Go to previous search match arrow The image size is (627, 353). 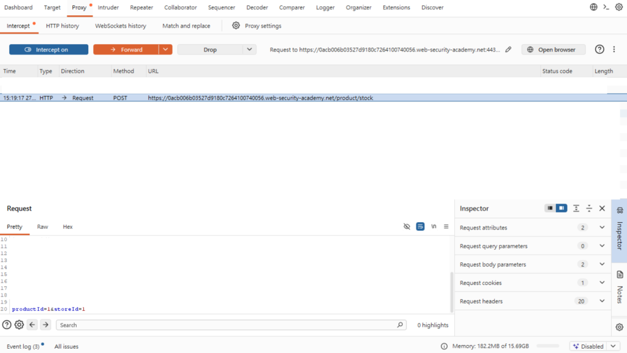(x=32, y=325)
